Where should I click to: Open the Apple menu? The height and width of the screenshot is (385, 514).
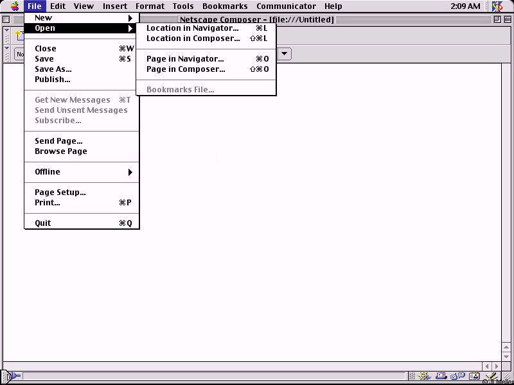(14, 6)
